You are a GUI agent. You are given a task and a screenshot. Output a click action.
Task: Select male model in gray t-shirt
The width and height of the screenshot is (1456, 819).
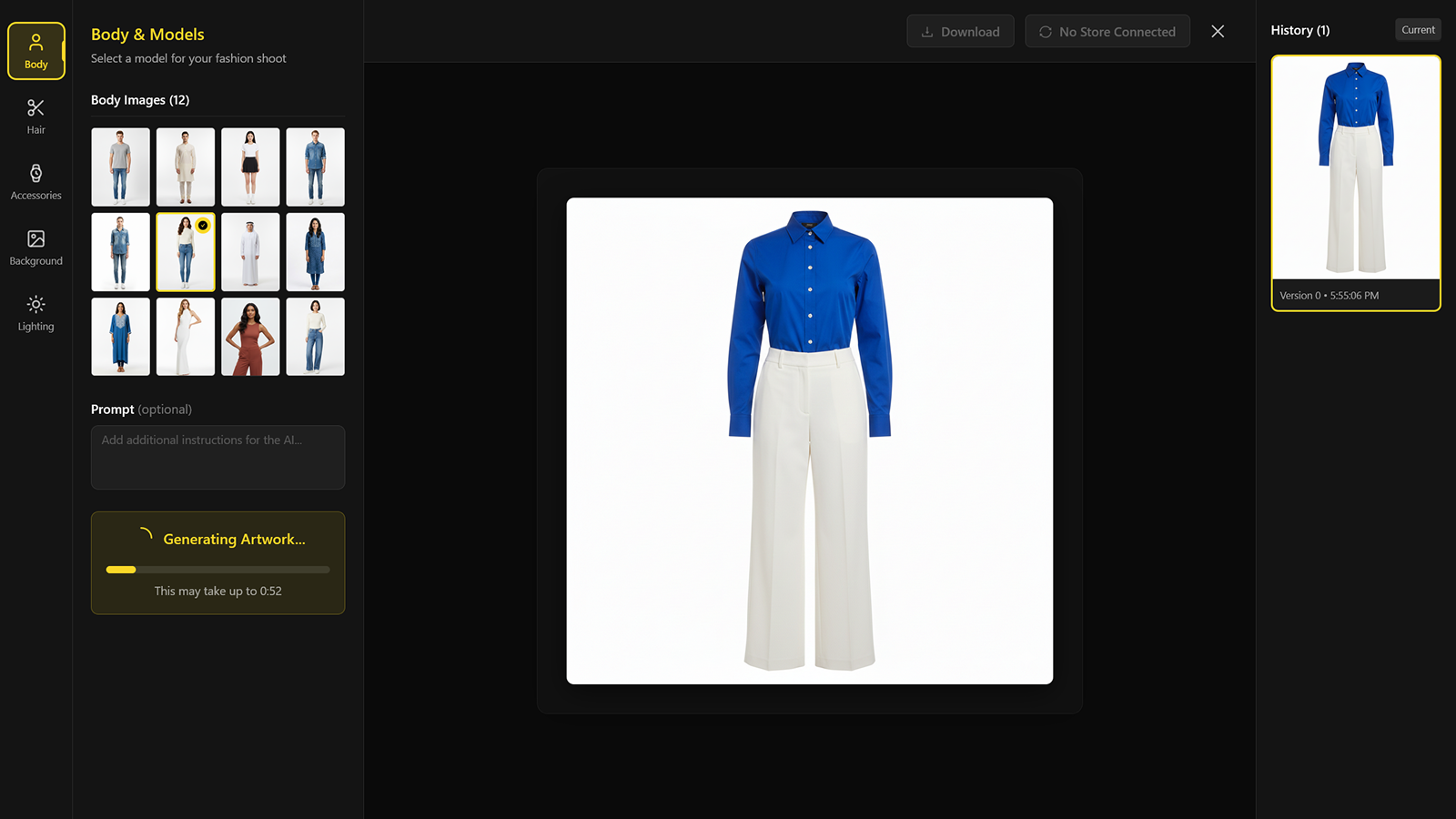click(120, 167)
